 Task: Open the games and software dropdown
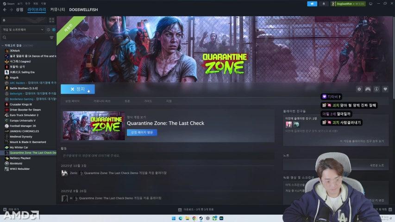click(x=23, y=30)
